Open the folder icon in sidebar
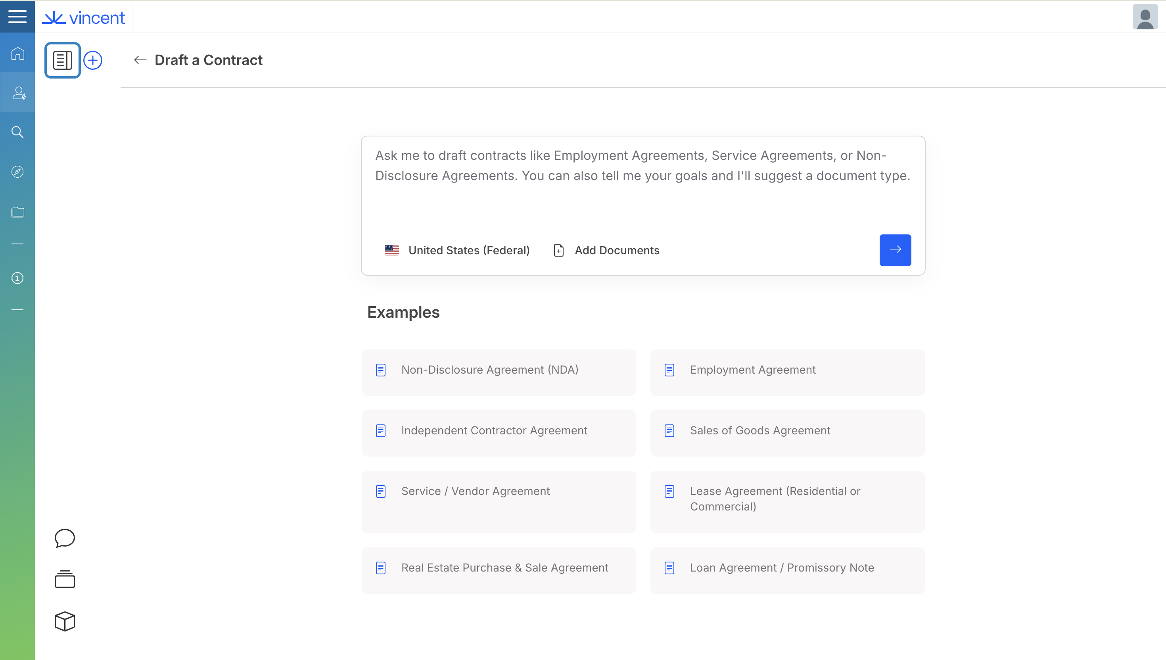This screenshot has height=660, width=1166. point(18,212)
